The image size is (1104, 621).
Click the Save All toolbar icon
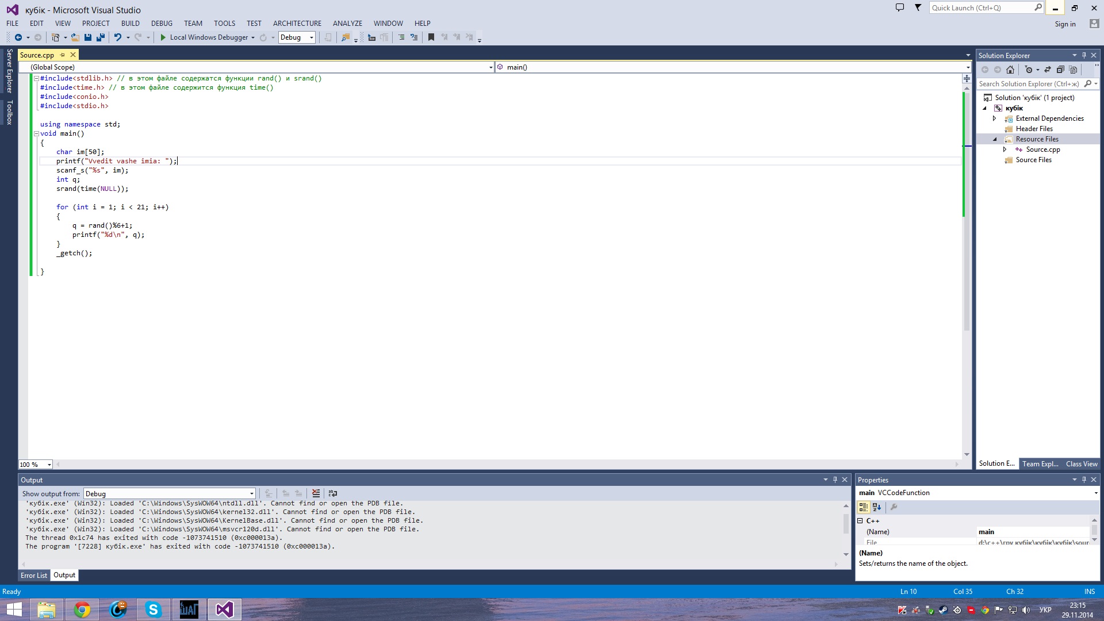click(101, 37)
